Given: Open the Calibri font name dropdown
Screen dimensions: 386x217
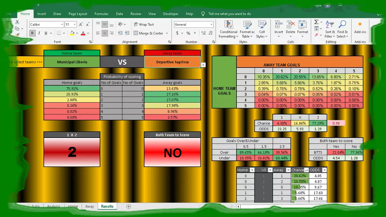Looking at the screenshot, I should click(x=62, y=24).
